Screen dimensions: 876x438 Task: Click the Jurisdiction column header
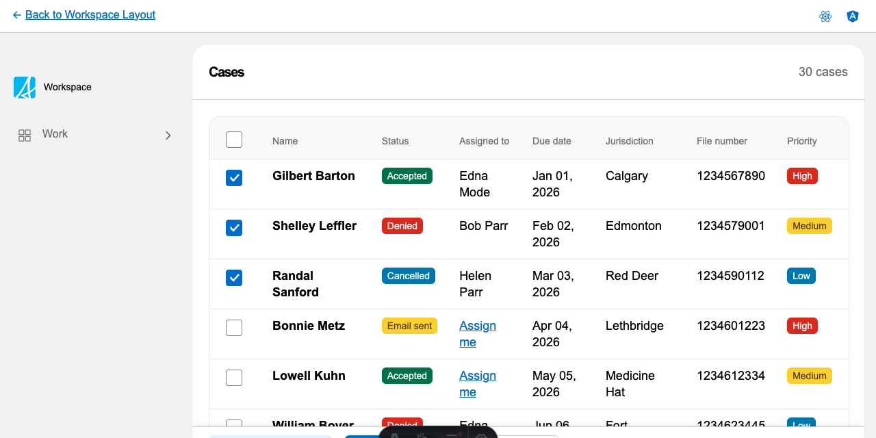[629, 141]
